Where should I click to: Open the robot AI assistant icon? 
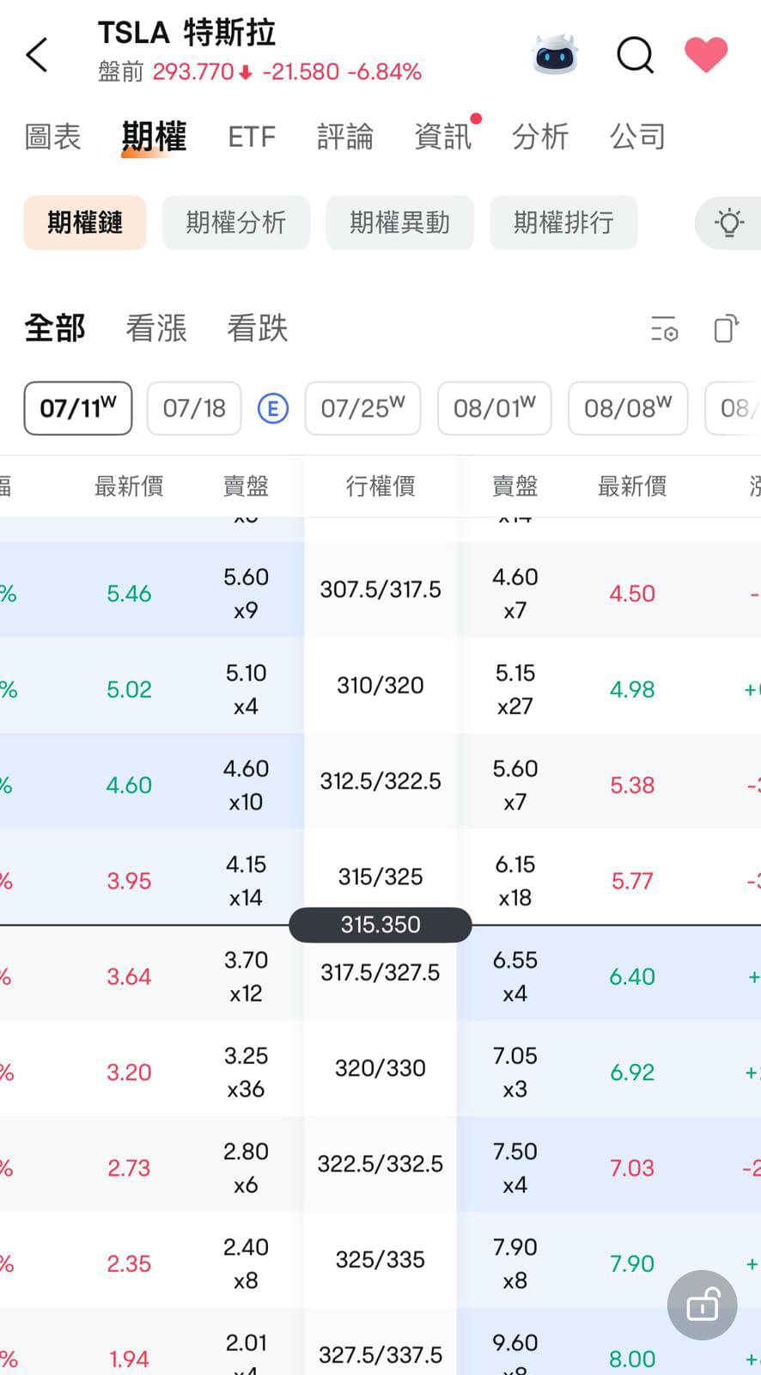(x=555, y=55)
